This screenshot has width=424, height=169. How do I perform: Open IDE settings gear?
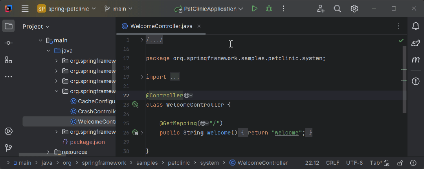(354, 9)
